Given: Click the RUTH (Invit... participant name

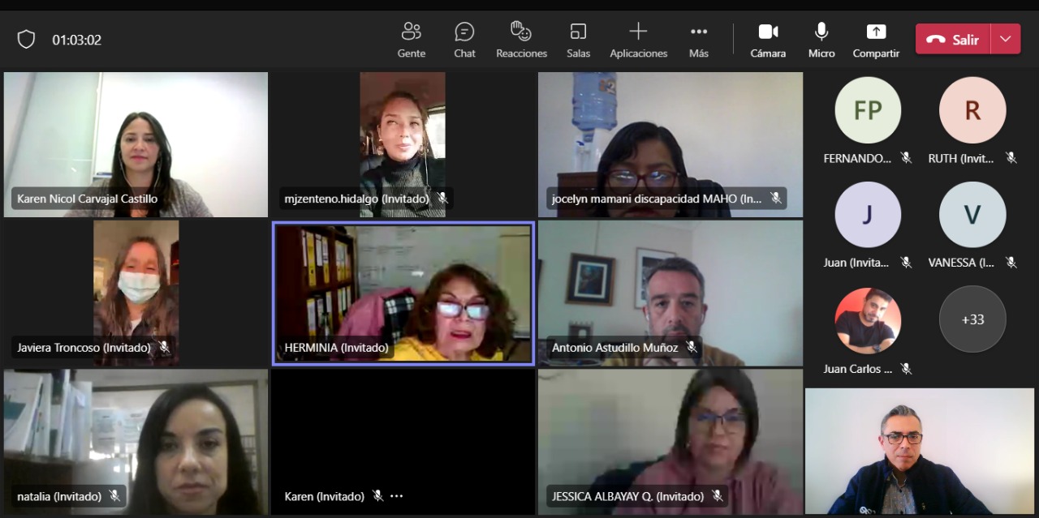Looking at the screenshot, I should (961, 159).
